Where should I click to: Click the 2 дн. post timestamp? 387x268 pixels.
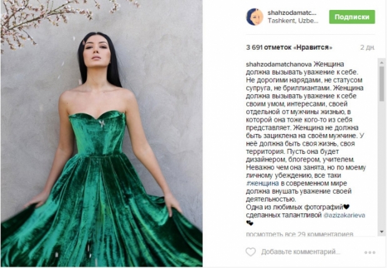(367, 47)
